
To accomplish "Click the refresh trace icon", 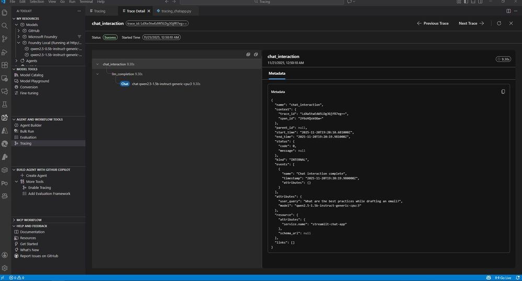I will coord(499,24).
